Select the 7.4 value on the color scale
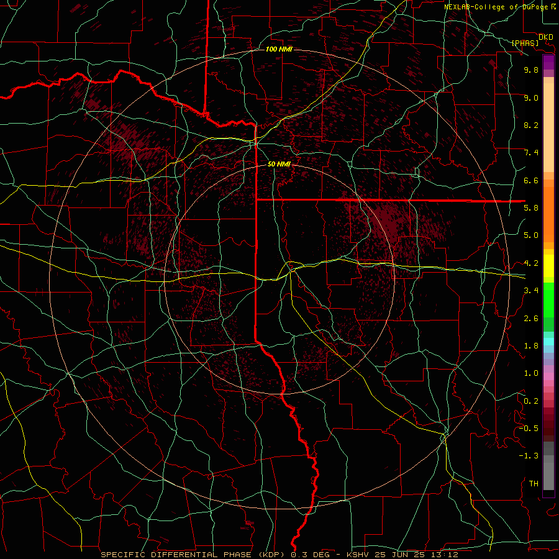 [x=531, y=153]
